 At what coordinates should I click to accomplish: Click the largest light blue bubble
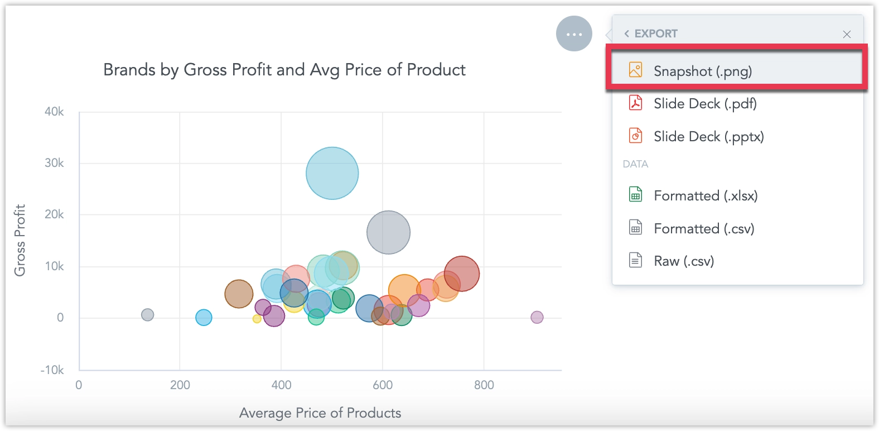(332, 173)
